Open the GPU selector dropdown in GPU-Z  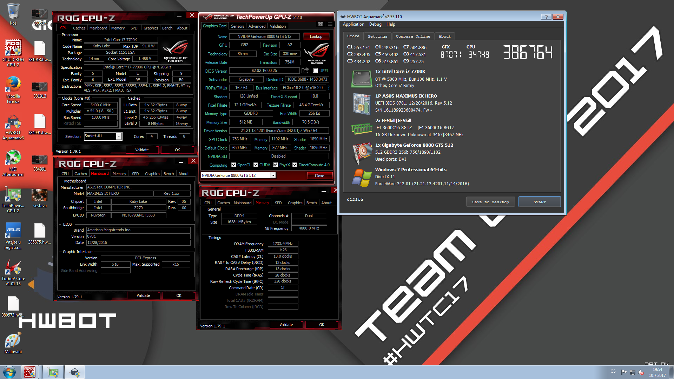[x=273, y=175]
